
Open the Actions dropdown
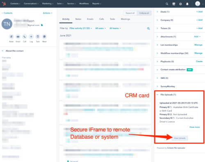[x=48, y=13]
